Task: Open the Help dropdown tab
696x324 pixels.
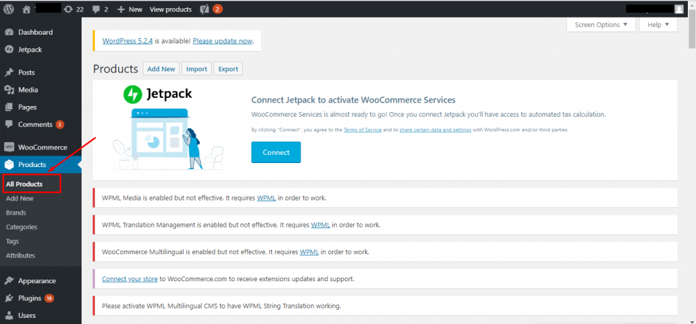Action: click(x=658, y=25)
